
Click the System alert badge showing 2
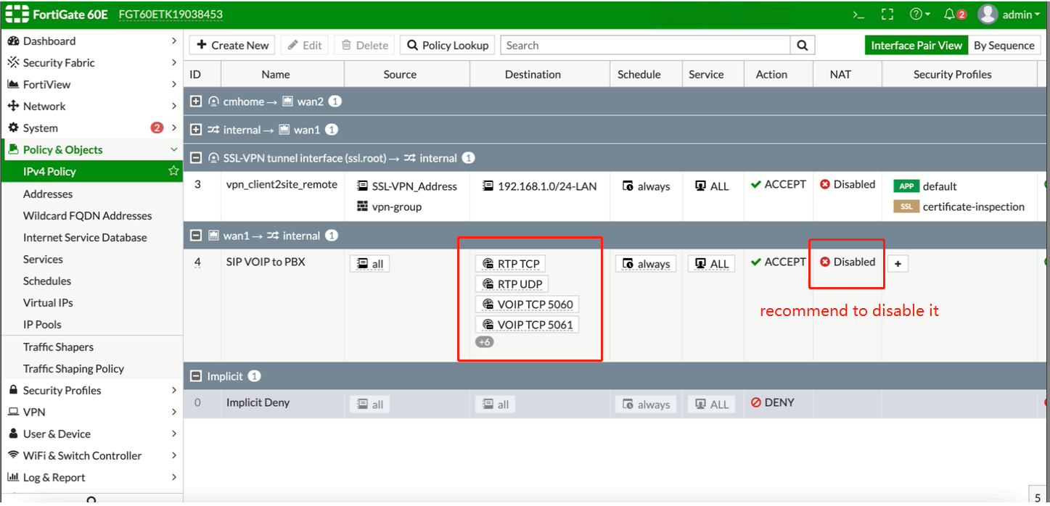pos(157,128)
